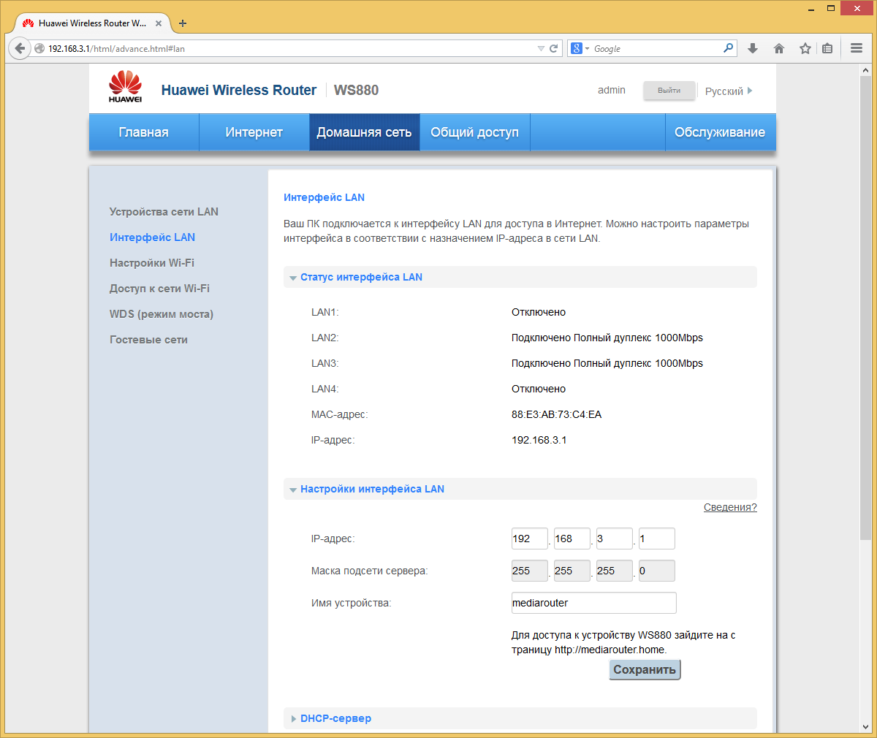
Task: Open WDS (режим моста) sidebar item
Action: coord(162,314)
